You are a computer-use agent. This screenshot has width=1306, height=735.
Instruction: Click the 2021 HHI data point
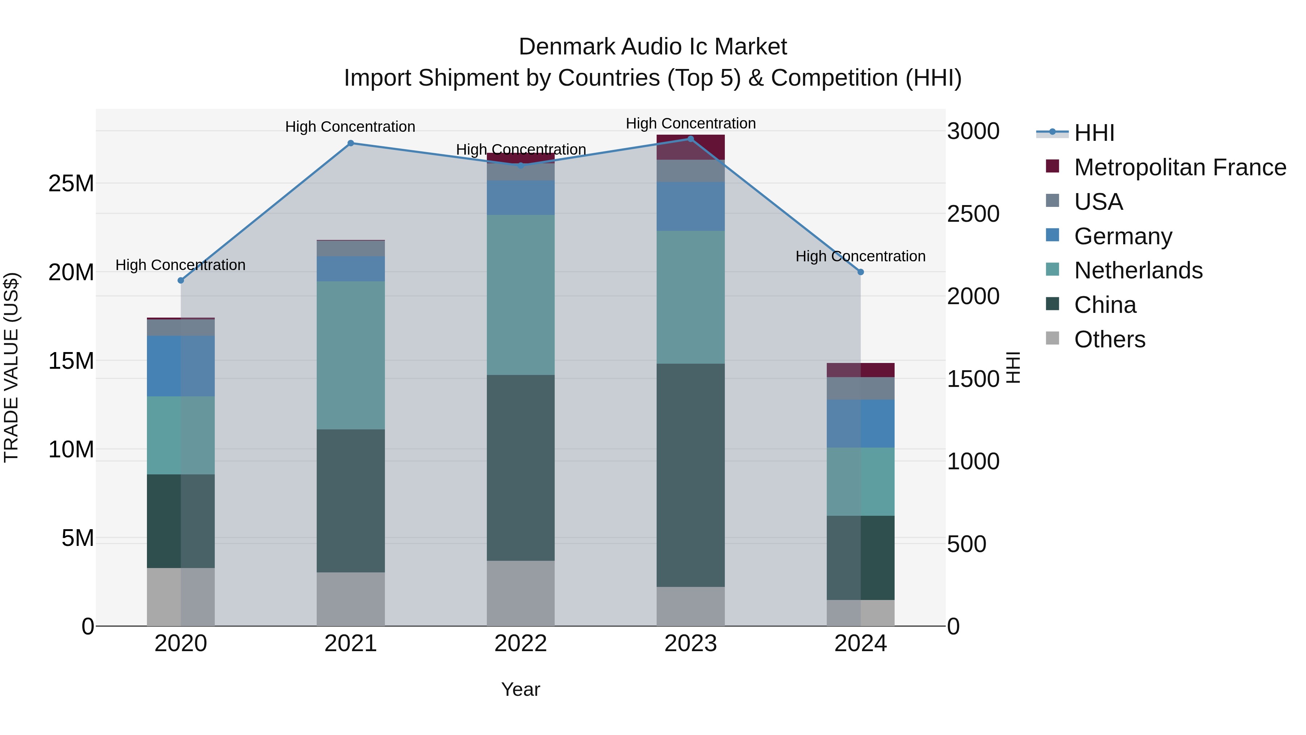(351, 143)
